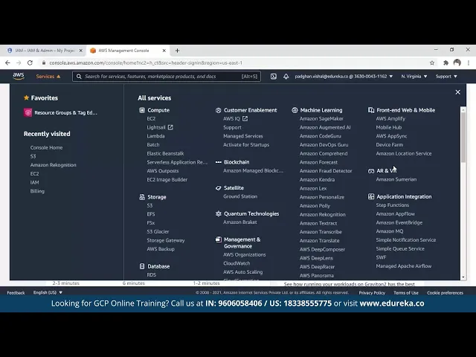Close the IAM & Admin browser tab
This screenshot has height=357, width=476.
coord(81,51)
